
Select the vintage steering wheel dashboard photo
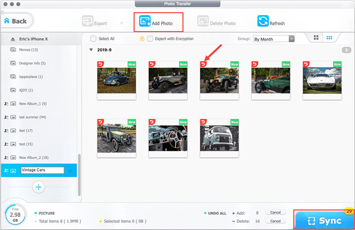[x=168, y=138]
